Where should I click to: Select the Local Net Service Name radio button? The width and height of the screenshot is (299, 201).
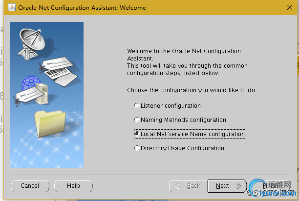[137, 134]
